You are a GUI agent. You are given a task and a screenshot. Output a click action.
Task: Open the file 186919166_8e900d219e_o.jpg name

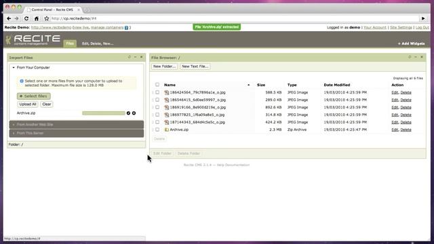(198, 107)
